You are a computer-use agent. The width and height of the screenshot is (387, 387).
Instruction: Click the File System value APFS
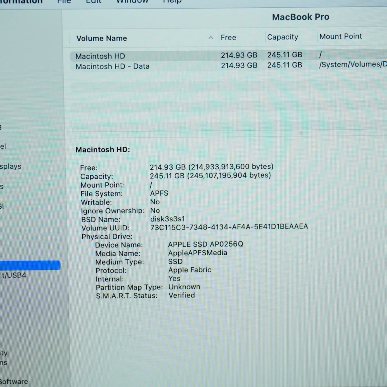coord(159,193)
